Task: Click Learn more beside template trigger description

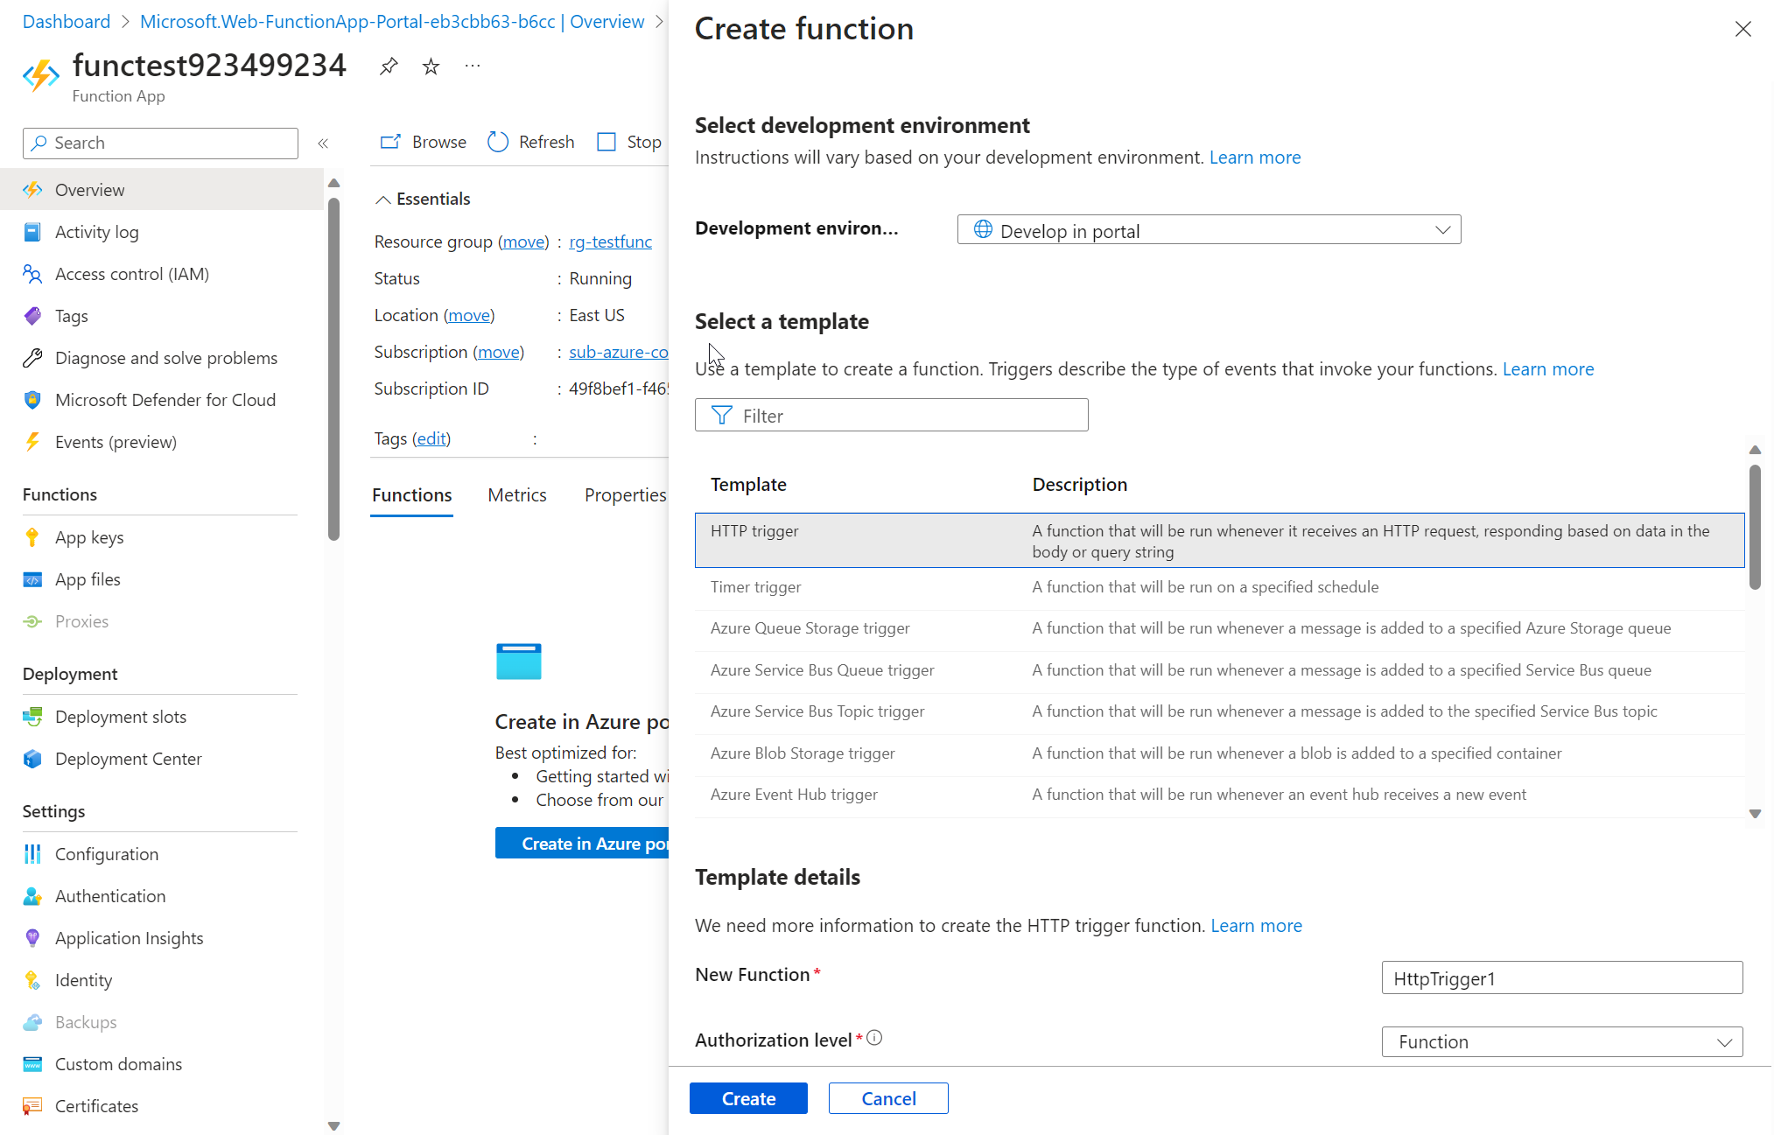Action: (1548, 369)
